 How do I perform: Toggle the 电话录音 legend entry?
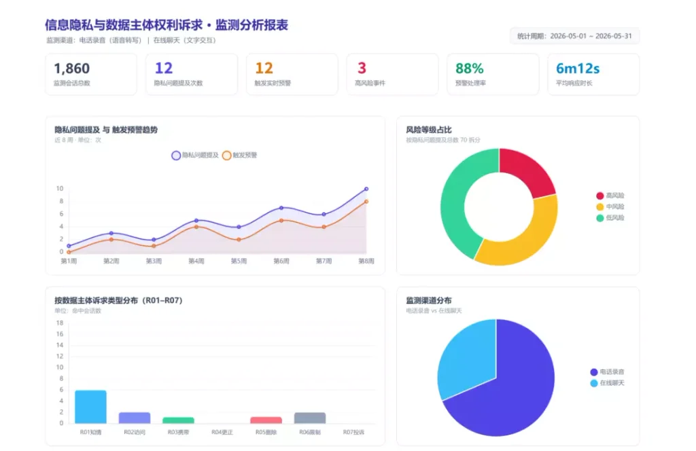(607, 372)
